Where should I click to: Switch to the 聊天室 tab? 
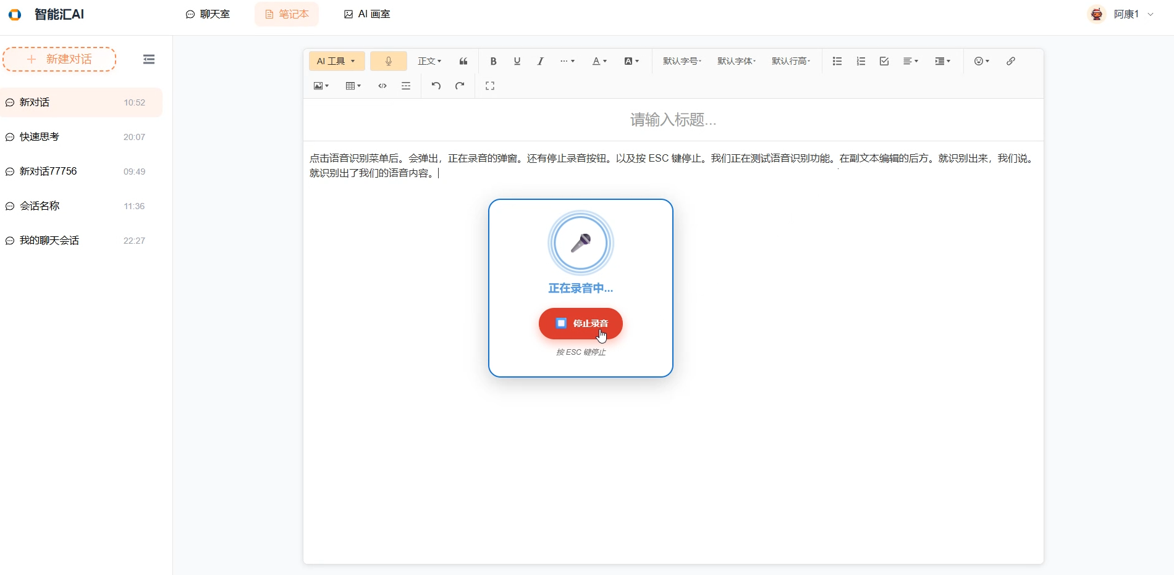(208, 14)
